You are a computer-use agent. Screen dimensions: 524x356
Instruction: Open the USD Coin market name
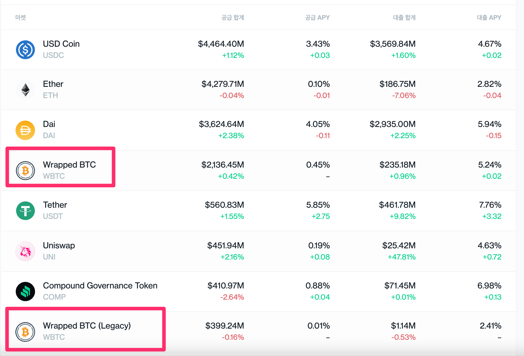point(61,44)
